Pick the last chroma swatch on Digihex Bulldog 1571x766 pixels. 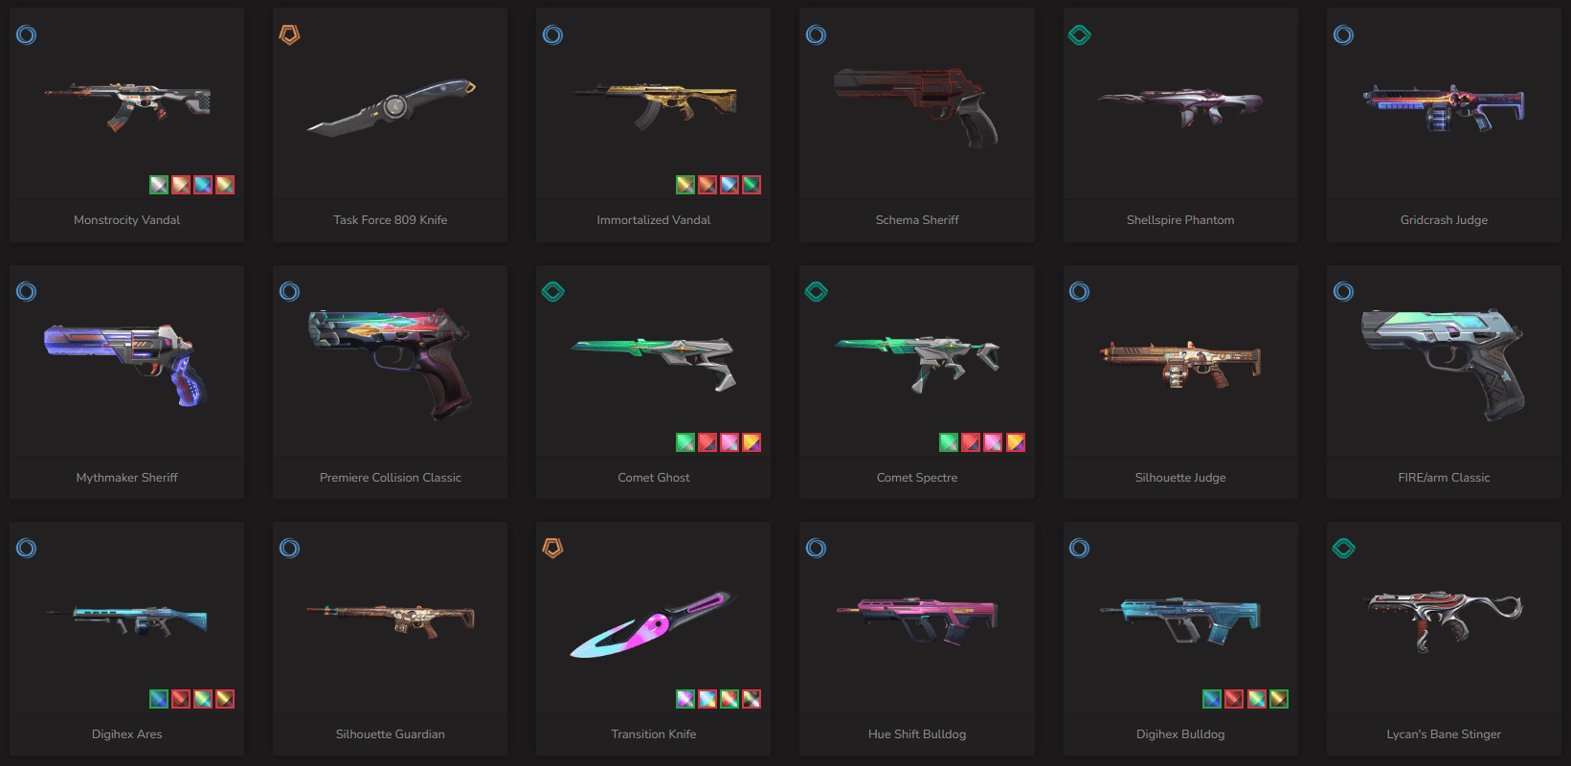[x=1279, y=699]
